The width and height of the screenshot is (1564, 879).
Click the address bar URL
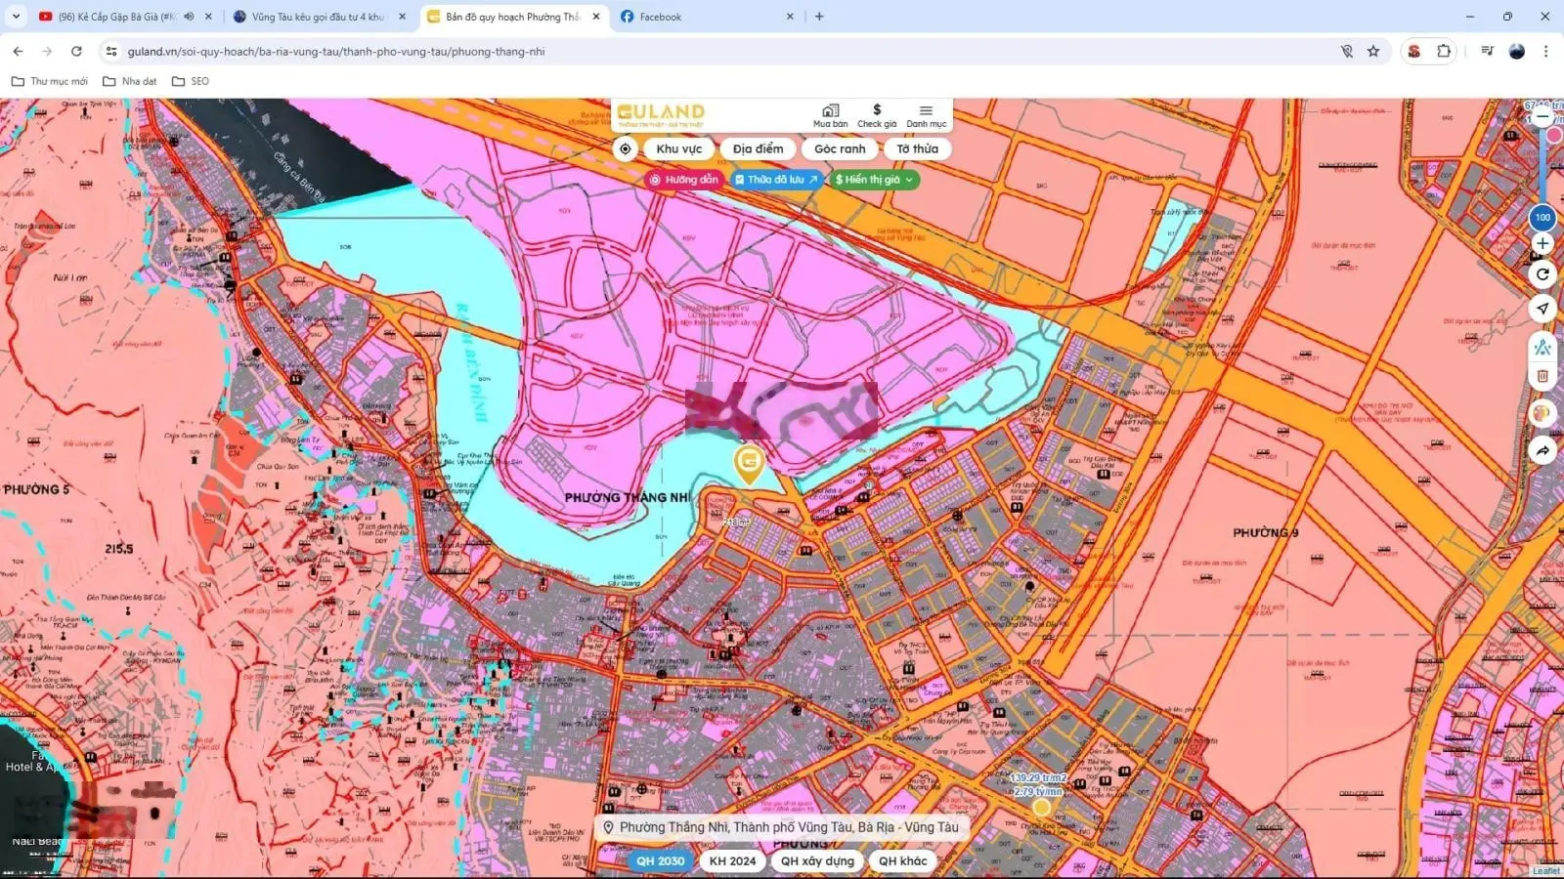coord(336,51)
